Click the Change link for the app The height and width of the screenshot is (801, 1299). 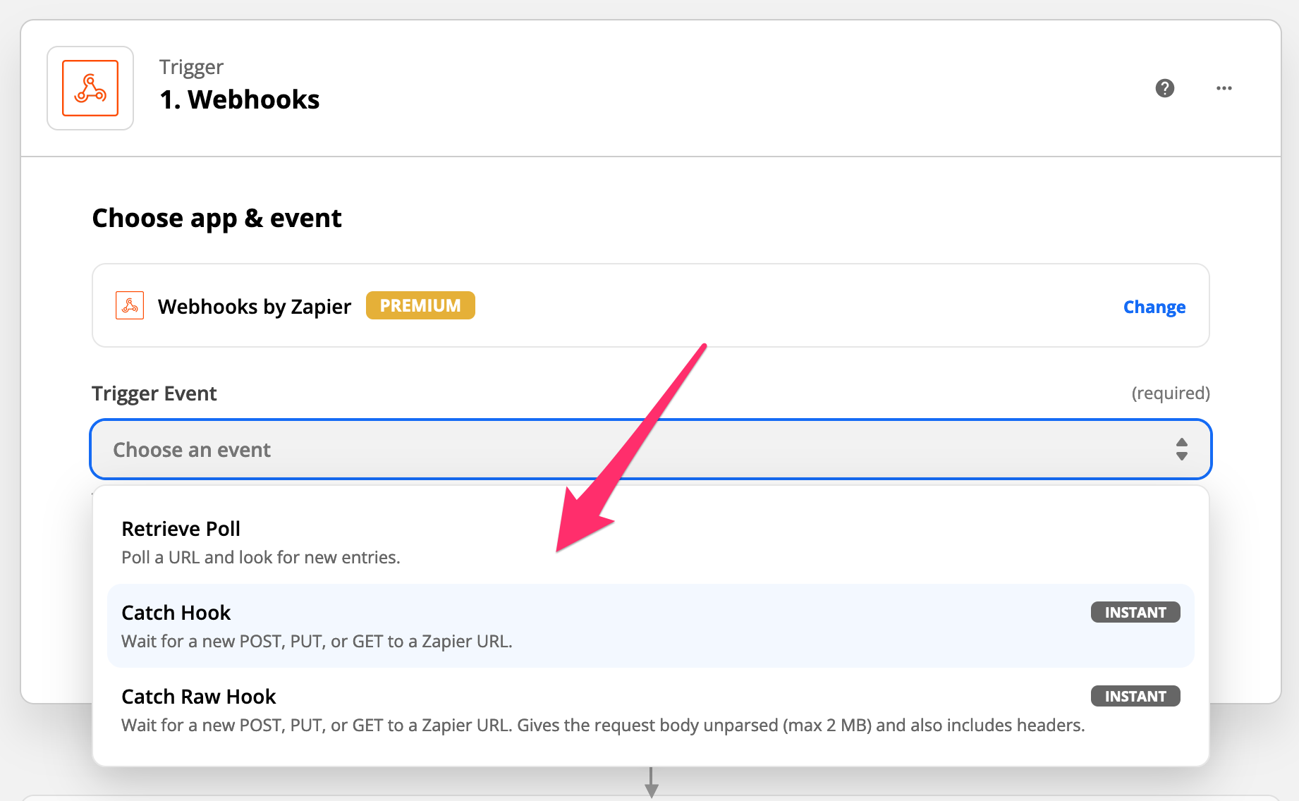pos(1154,307)
